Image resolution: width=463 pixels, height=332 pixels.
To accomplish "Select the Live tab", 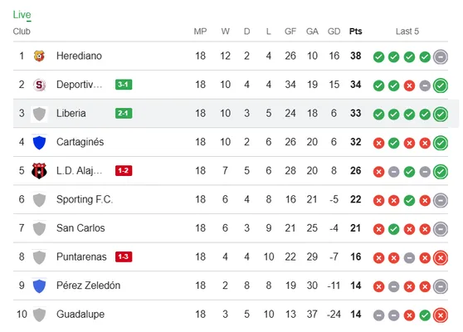I will (22, 15).
